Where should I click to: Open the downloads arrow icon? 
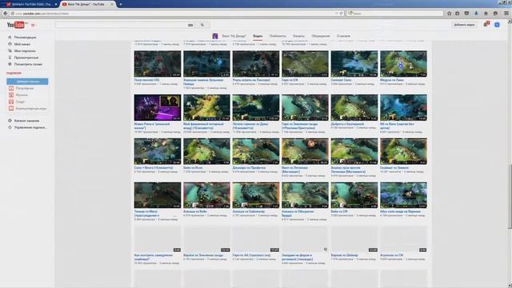pos(476,14)
